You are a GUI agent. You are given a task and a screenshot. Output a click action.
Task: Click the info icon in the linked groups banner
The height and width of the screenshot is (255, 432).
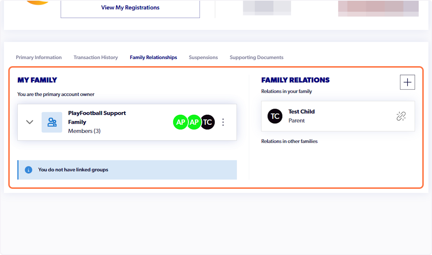(x=28, y=170)
